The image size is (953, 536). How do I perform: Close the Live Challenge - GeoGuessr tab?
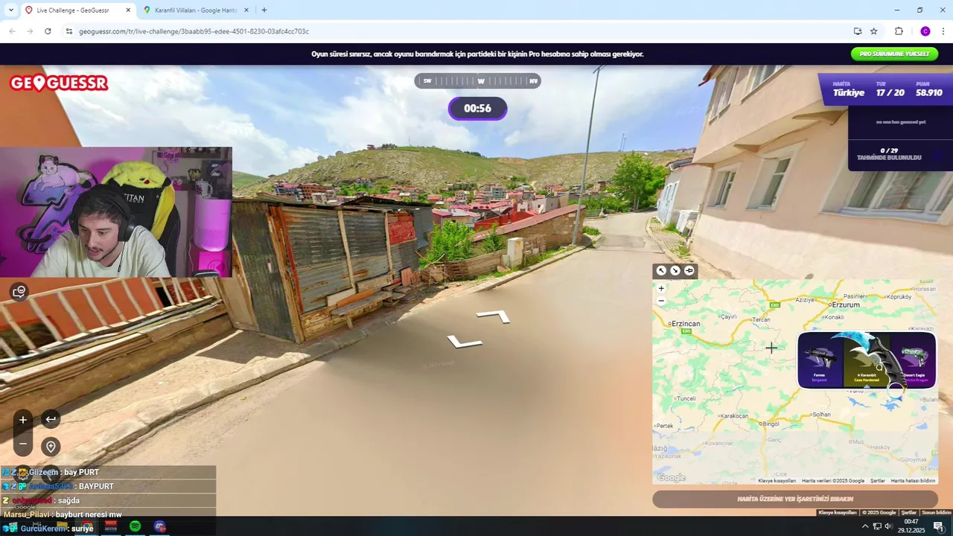[128, 10]
